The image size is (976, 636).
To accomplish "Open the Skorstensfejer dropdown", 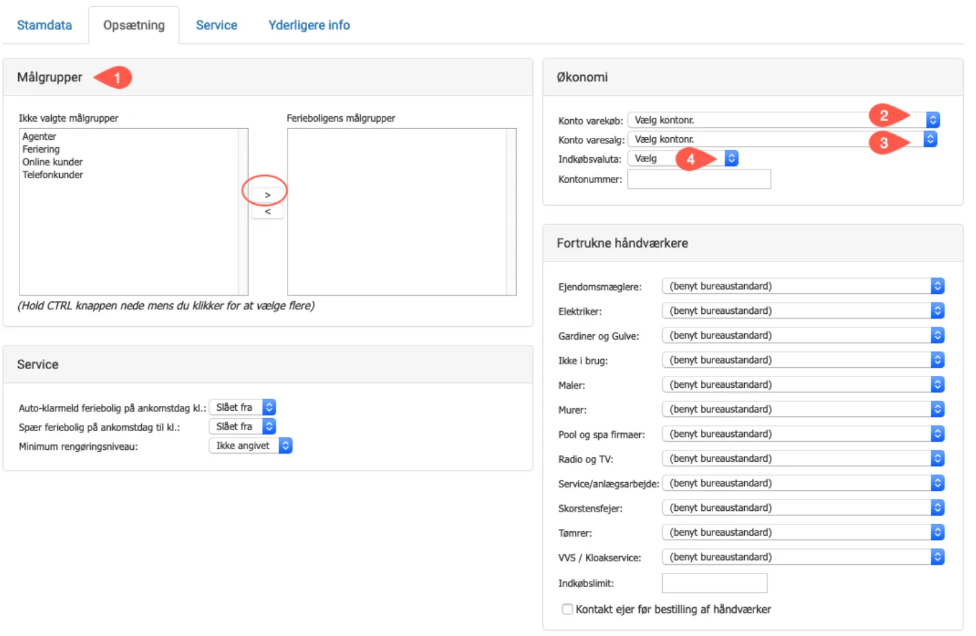I will coord(803,508).
